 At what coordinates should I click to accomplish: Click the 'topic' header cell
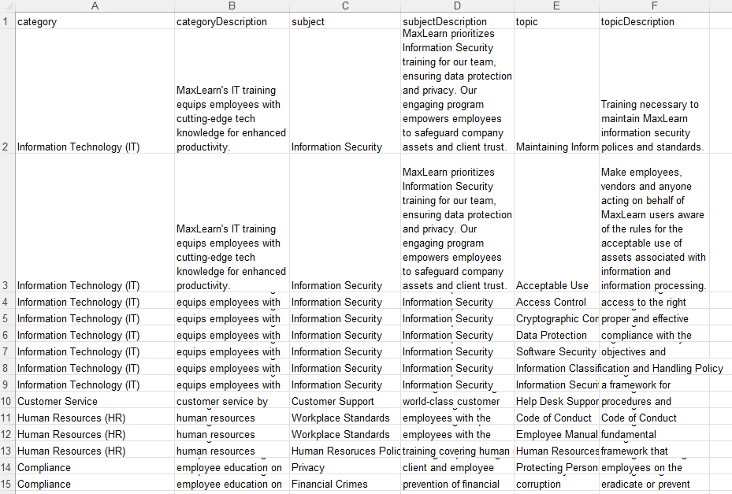point(556,21)
